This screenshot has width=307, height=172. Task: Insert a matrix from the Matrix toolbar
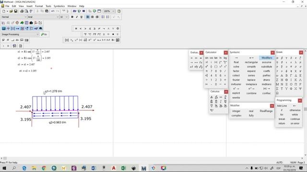click(x=67, y=40)
